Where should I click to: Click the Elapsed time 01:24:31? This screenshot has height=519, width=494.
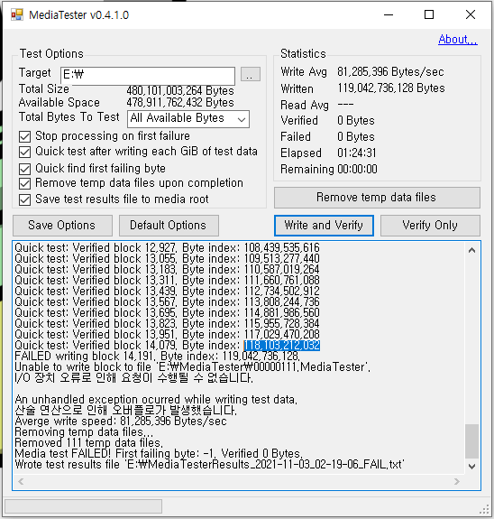(x=357, y=153)
